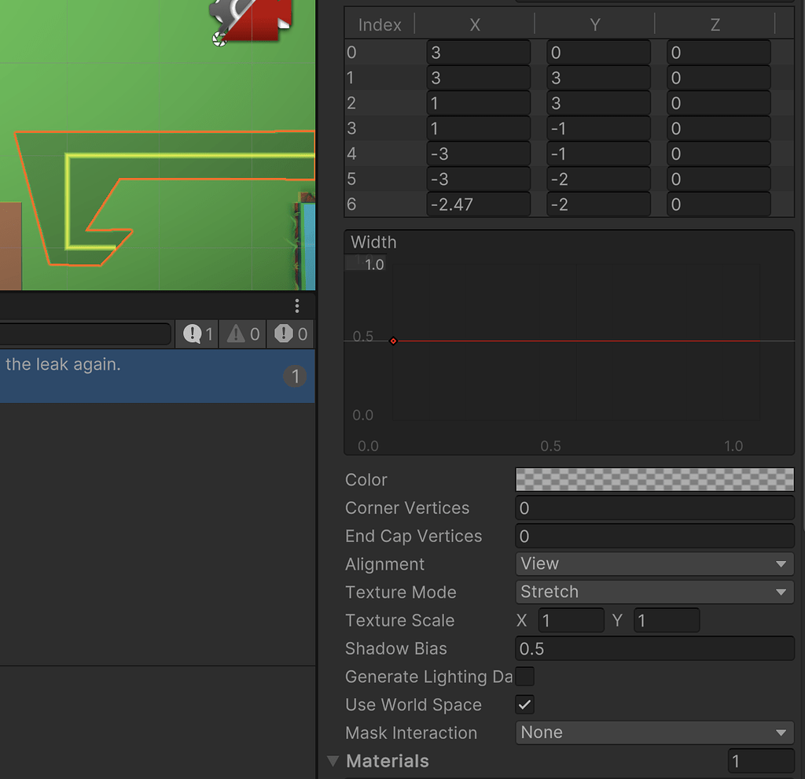The height and width of the screenshot is (779, 805).
Task: Enable the Generate Lighting Data checkbox
Action: [x=524, y=676]
